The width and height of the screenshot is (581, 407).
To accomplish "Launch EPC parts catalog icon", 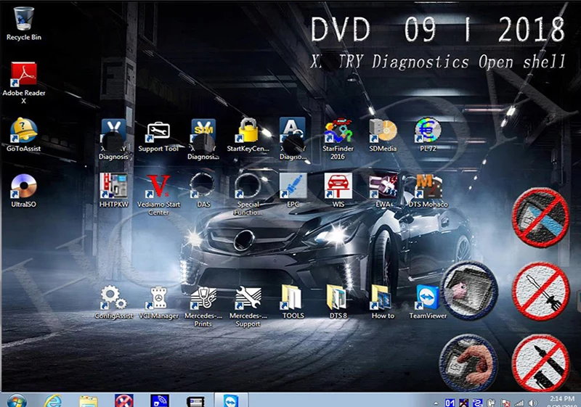I will click(293, 191).
